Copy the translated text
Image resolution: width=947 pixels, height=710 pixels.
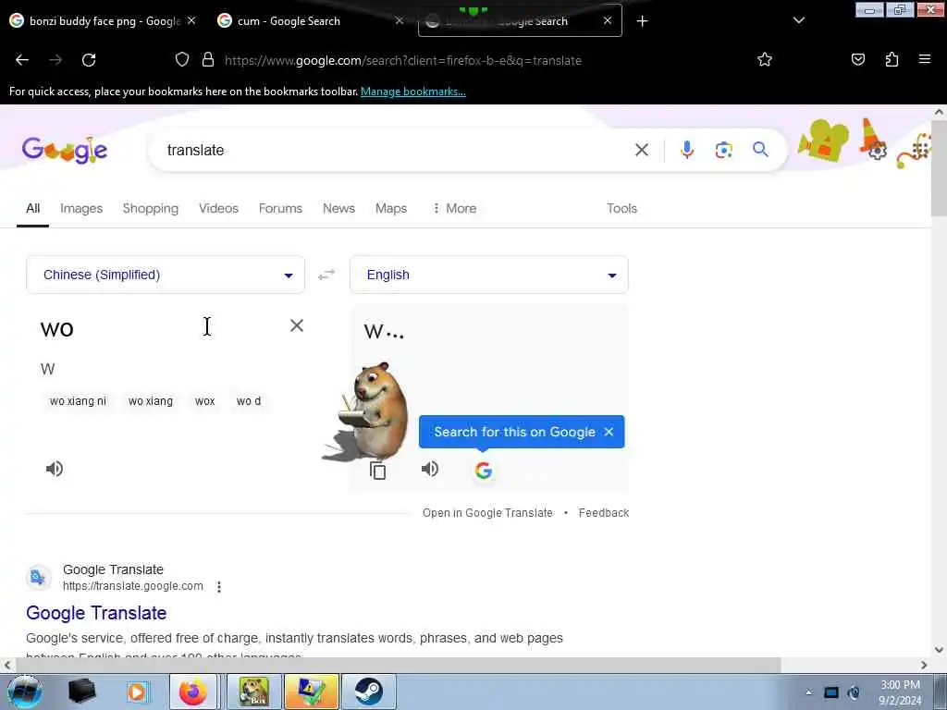[378, 471]
